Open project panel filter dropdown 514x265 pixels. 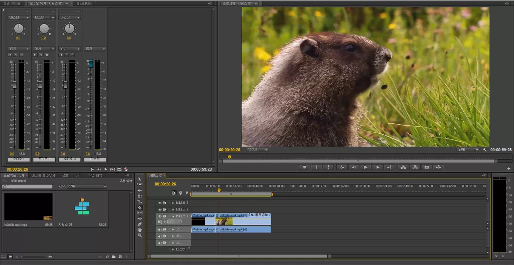(87, 186)
